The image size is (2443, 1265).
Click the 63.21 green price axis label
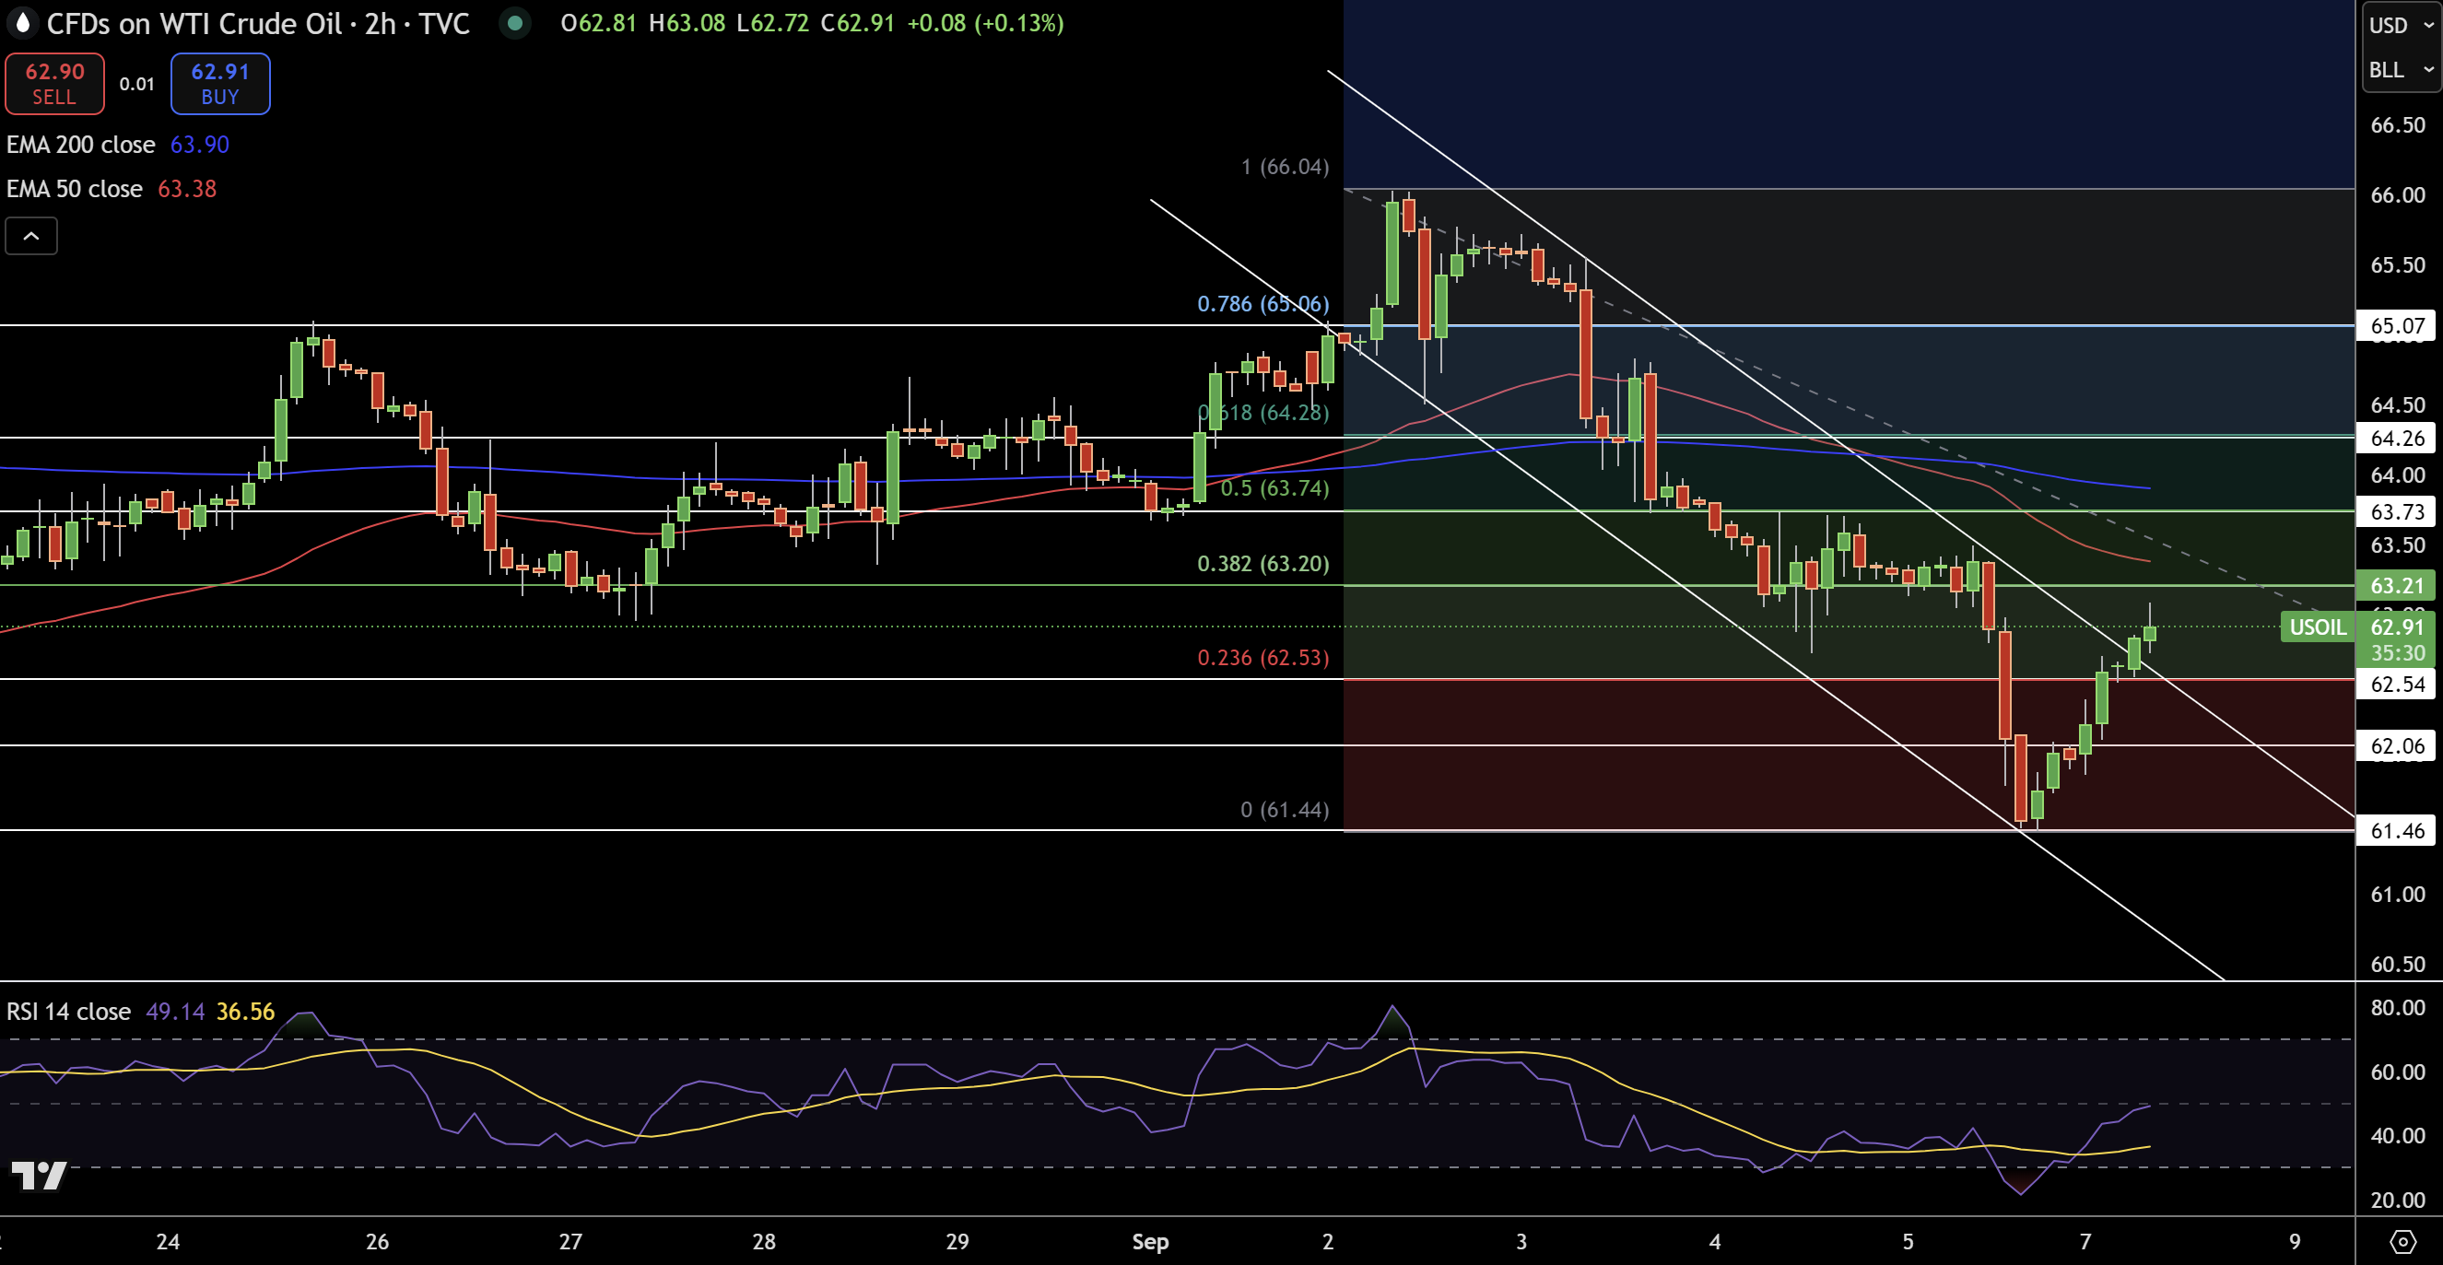coord(2397,586)
